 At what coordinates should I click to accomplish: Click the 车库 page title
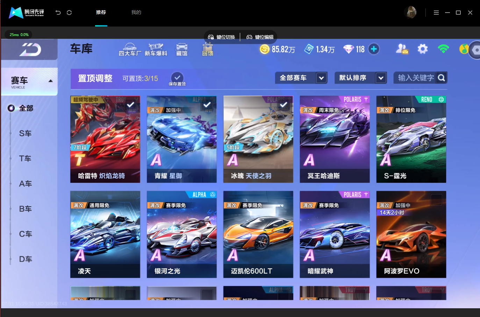pyautogui.click(x=81, y=49)
